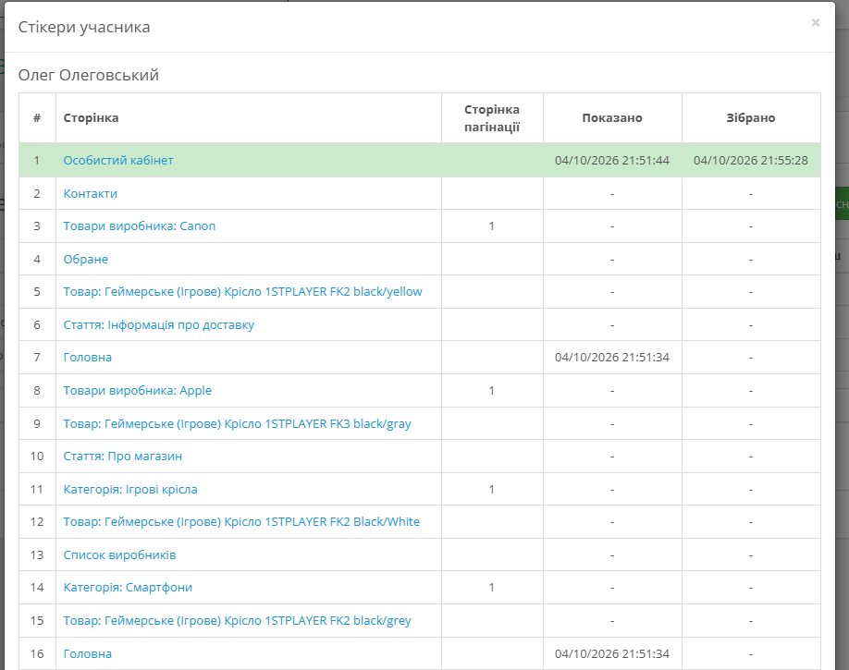The width and height of the screenshot is (849, 670).
Task: Open the Головна link in row 7
Action: point(87,358)
